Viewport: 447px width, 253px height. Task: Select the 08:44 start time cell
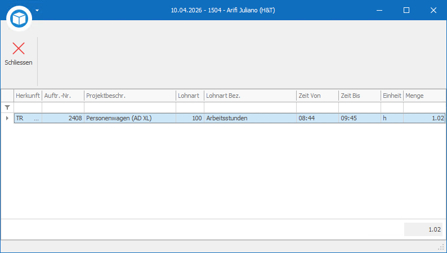tap(318, 118)
